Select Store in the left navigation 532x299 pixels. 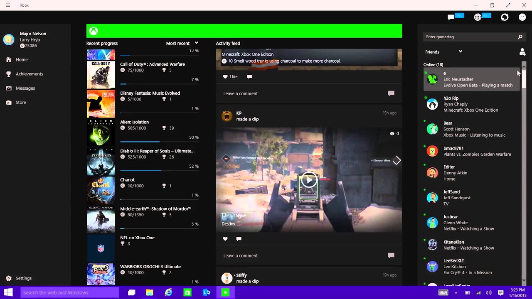click(x=21, y=102)
